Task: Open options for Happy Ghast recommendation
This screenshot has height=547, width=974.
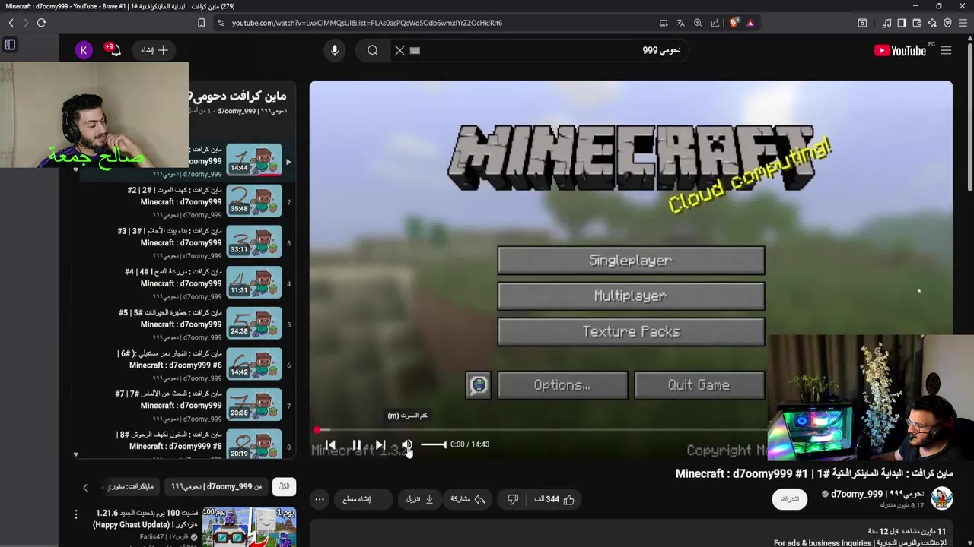Action: [x=76, y=514]
